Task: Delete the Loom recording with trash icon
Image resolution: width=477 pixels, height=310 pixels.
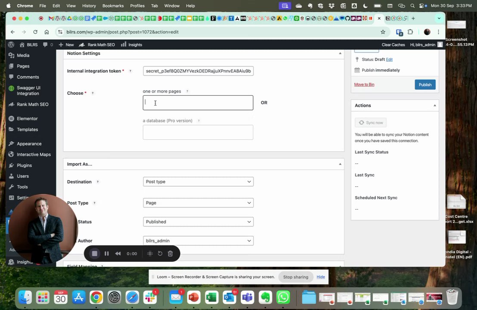Action: click(x=170, y=254)
